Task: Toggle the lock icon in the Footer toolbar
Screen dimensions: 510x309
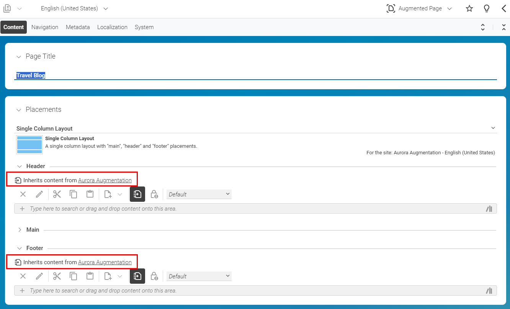Action: (154, 276)
